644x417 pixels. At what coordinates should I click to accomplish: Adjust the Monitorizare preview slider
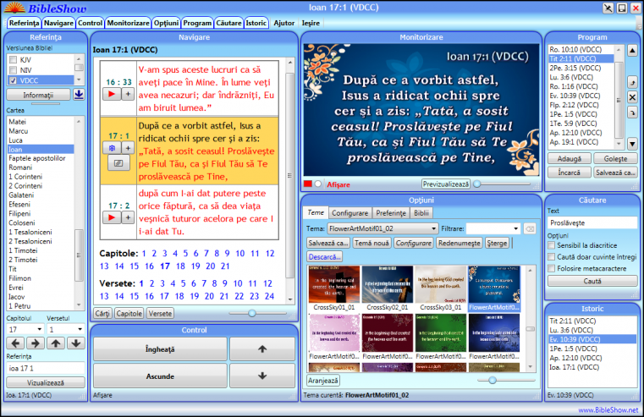pos(479,184)
